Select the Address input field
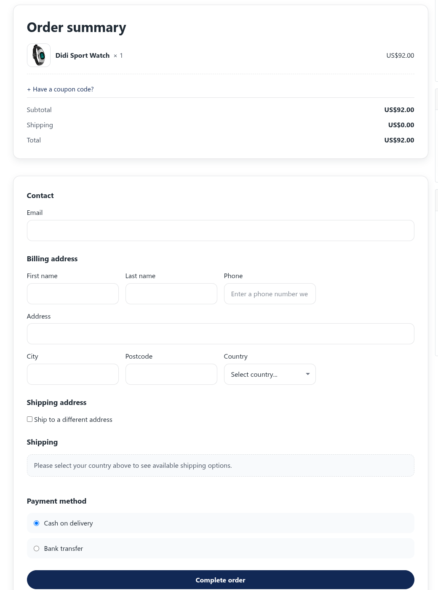438x590 pixels. (220, 334)
